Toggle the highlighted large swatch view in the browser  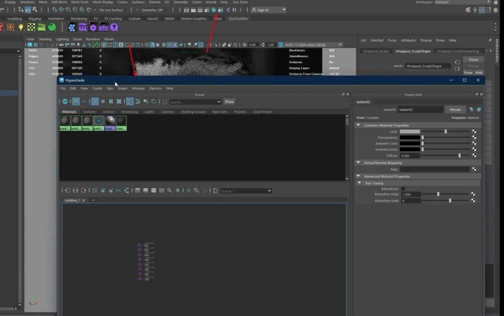pyautogui.click(x=95, y=101)
